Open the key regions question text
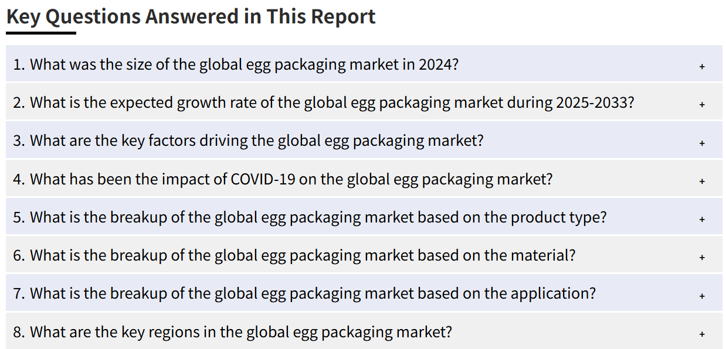 232,332
